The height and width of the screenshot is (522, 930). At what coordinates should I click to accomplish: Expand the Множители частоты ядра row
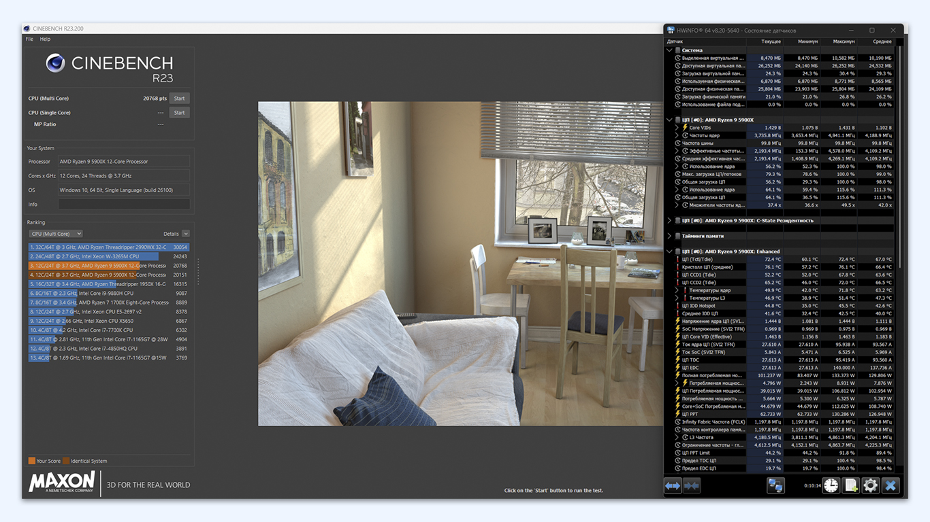point(677,205)
